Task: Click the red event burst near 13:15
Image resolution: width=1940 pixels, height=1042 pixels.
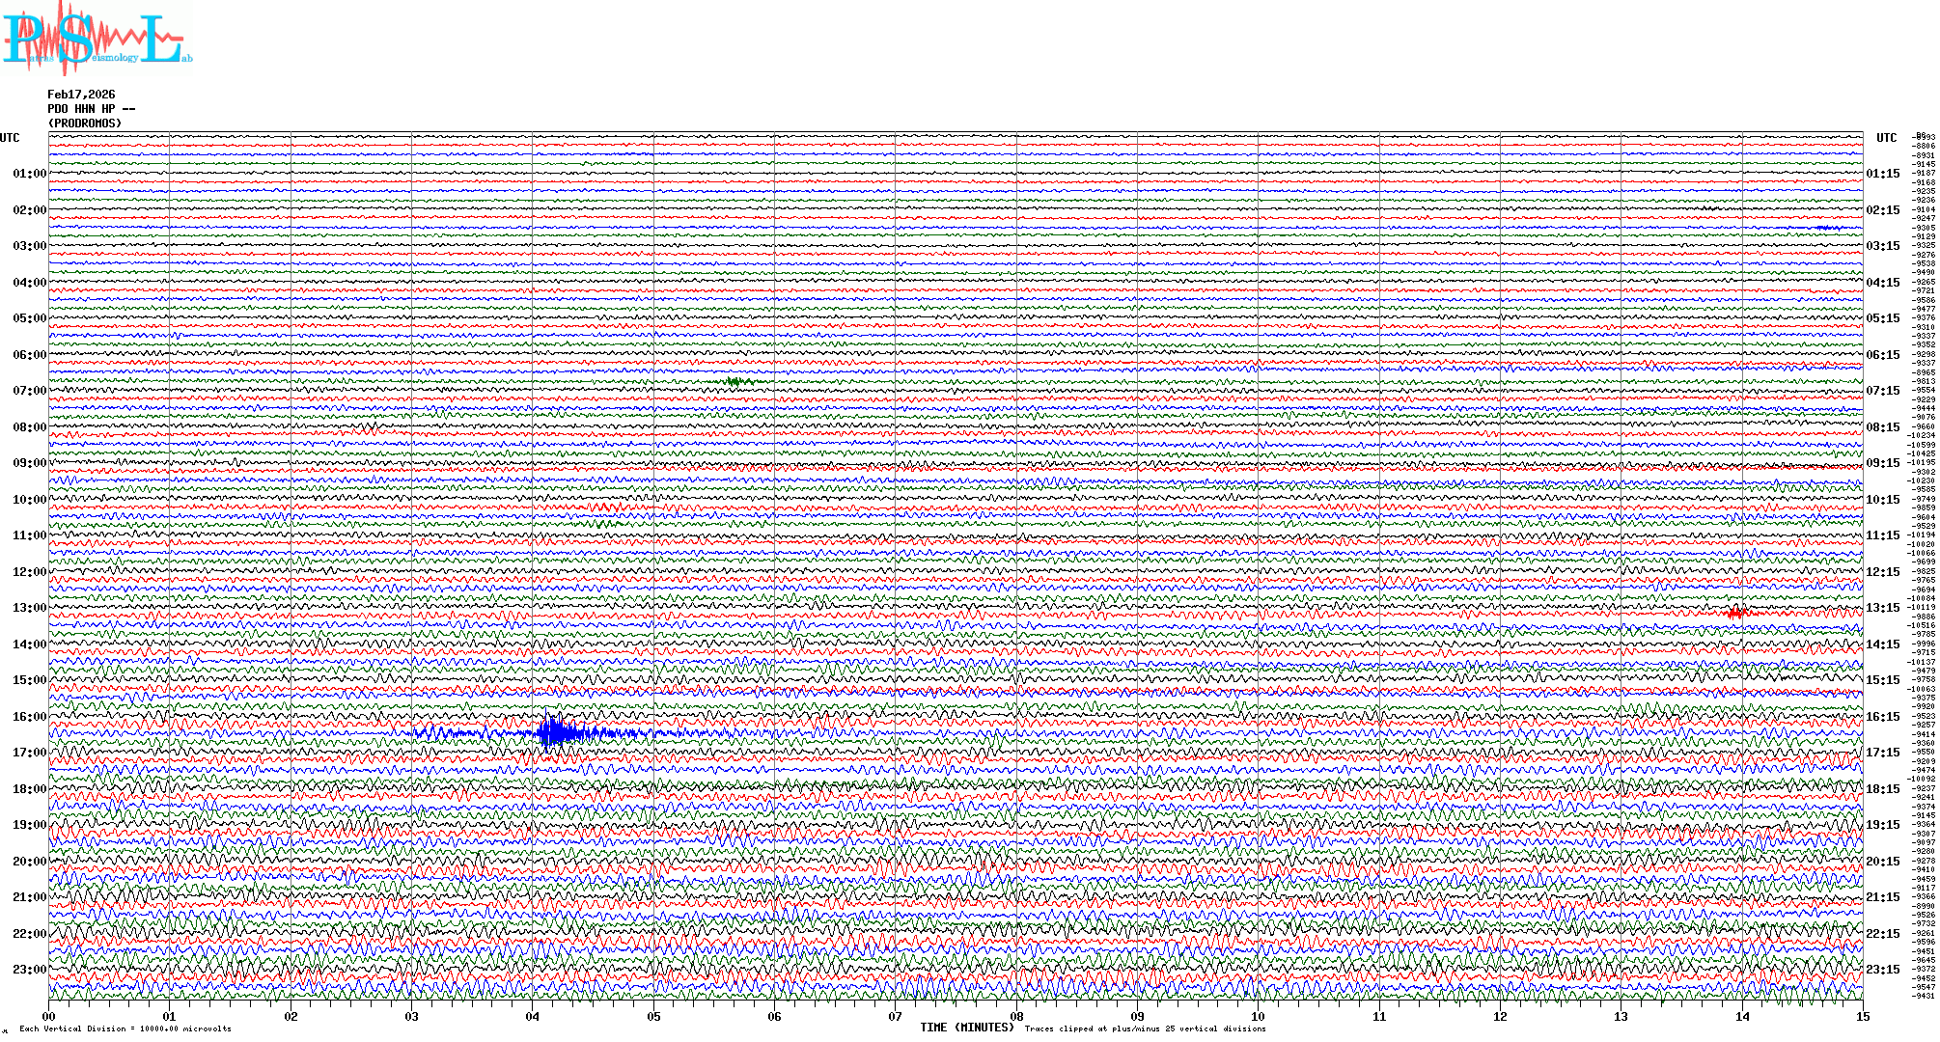Action: click(1736, 613)
